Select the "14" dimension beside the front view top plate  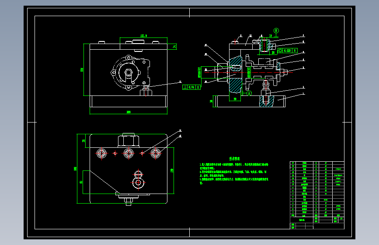coord(174,47)
